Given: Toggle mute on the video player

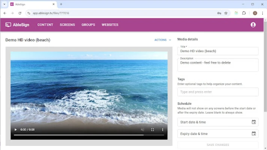Looking at the screenshot, I should (x=142, y=130).
